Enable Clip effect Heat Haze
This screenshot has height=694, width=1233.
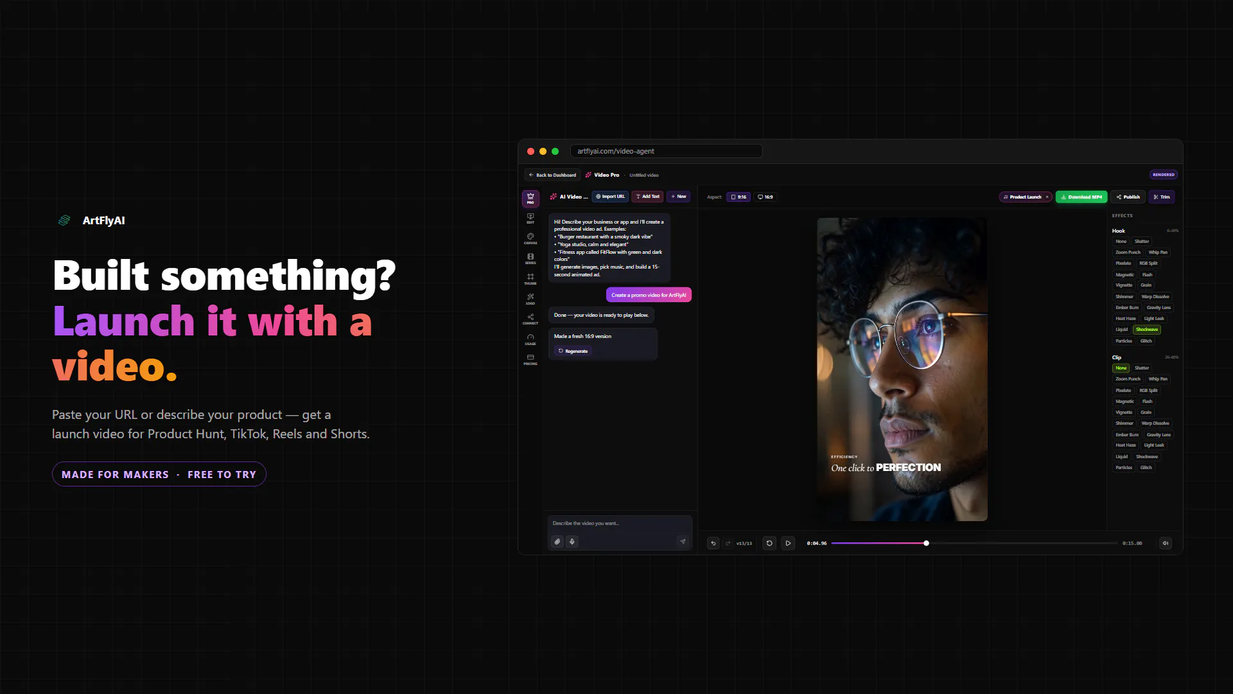pos(1126,445)
